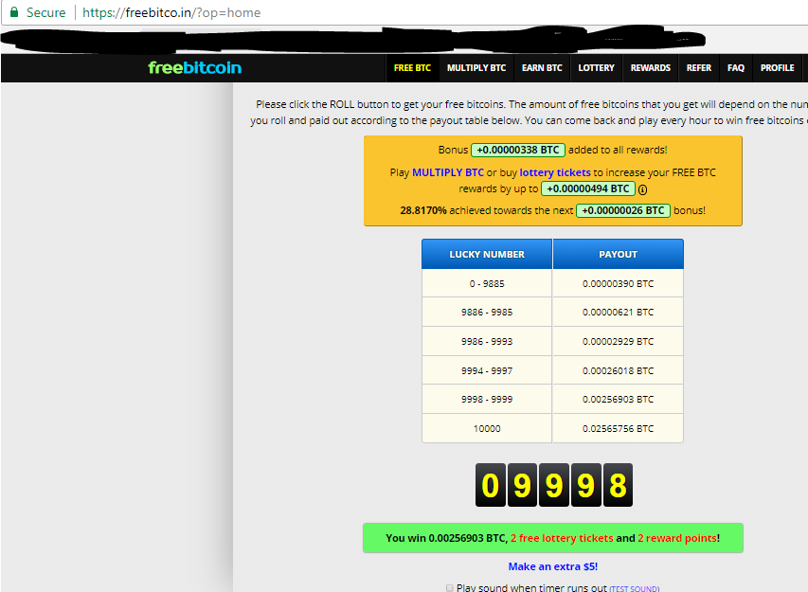The image size is (808, 592).
Task: Click the +0.00000026 BTC next bonus badge
Action: point(623,210)
